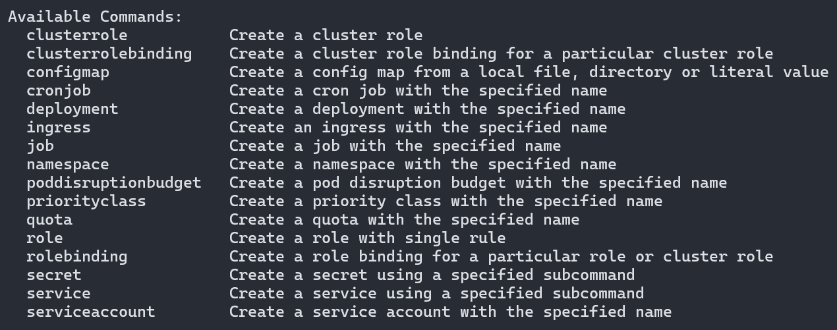Image resolution: width=837 pixels, height=330 pixels.
Task: Click the namespace command name
Action: pyautogui.click(x=67, y=164)
